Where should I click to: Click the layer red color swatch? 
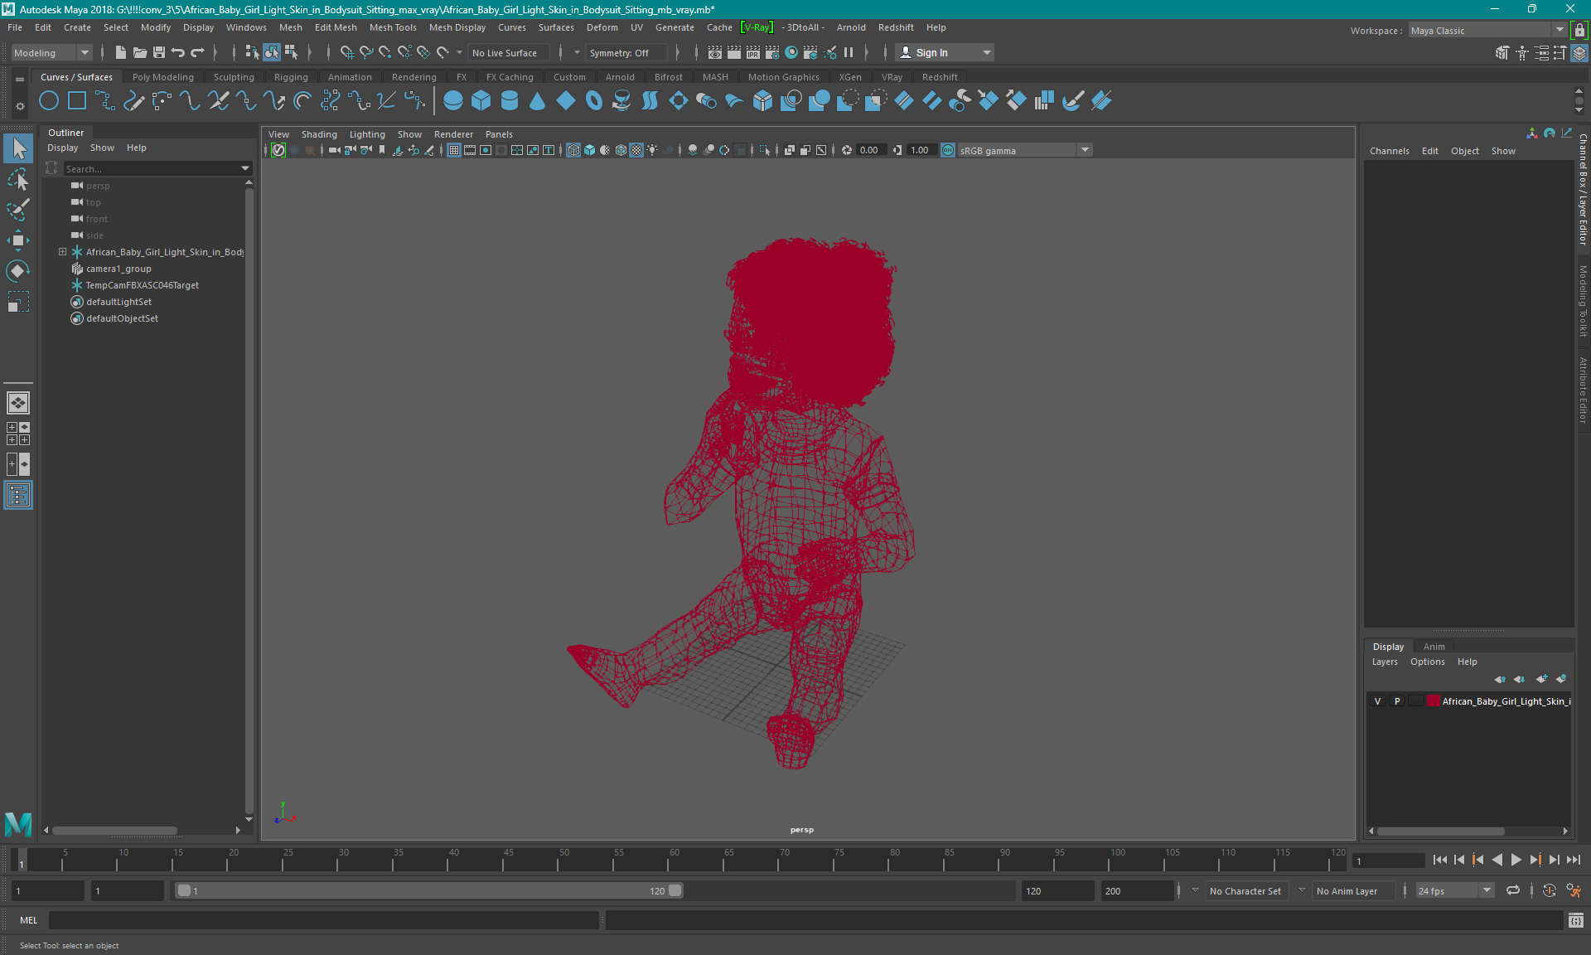(x=1433, y=701)
